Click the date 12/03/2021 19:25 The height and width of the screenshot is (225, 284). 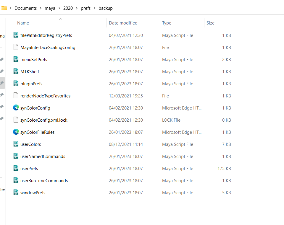tap(126, 96)
